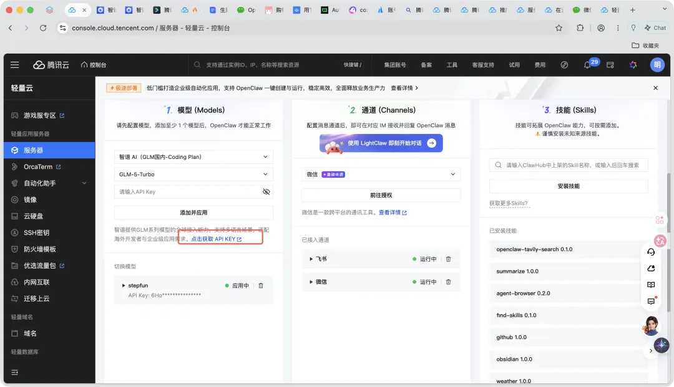Click the page vertical scrollbar
The image size is (674, 387).
coord(668,242)
